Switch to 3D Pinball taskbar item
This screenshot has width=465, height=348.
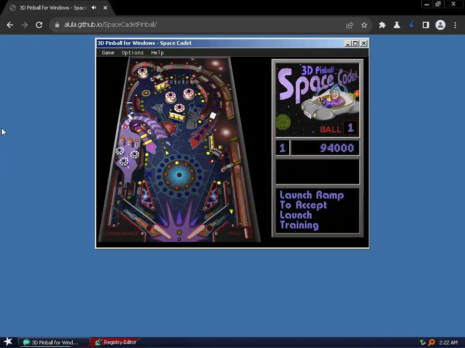click(54, 343)
